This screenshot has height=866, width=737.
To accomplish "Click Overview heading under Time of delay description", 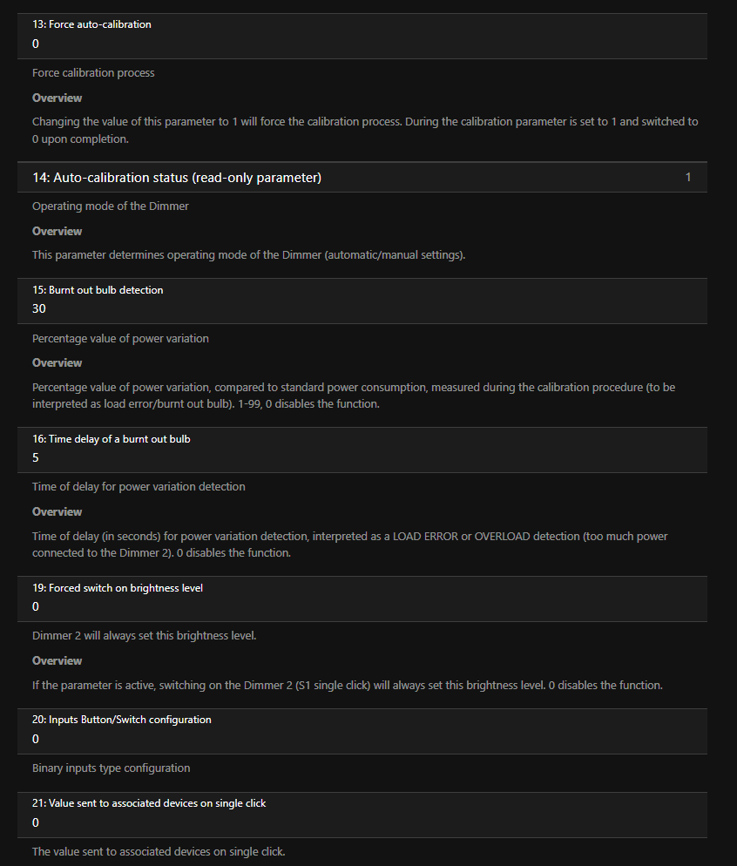I will [57, 512].
